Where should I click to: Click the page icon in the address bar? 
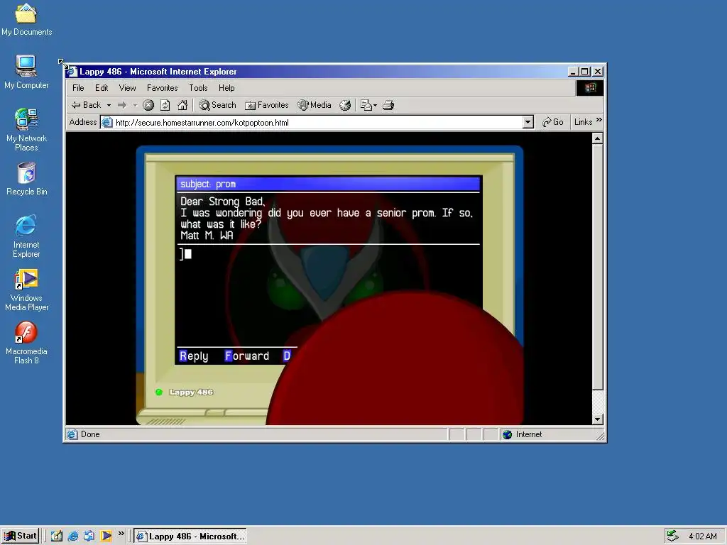107,122
